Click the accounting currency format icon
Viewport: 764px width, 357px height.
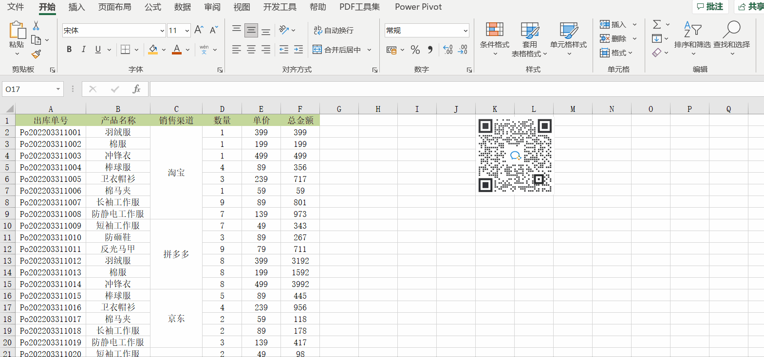(x=391, y=50)
